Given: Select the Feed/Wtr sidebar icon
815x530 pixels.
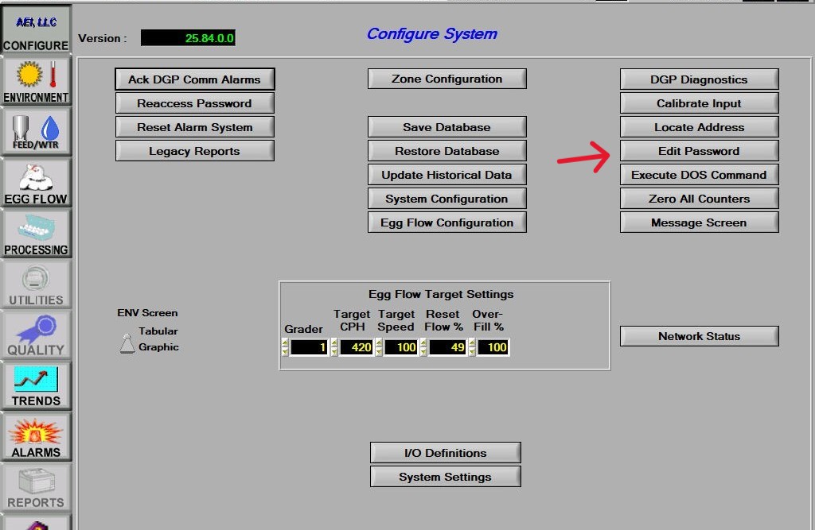Looking at the screenshot, I should [36, 132].
